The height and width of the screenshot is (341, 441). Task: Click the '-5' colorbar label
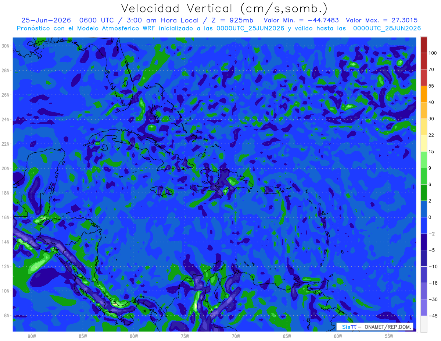[x=432, y=250]
